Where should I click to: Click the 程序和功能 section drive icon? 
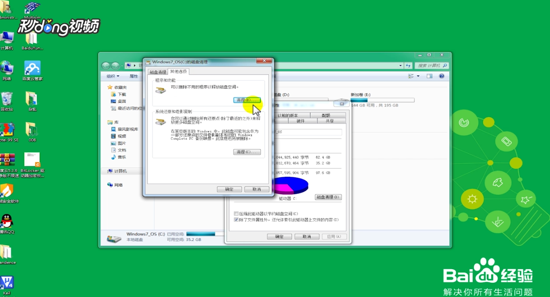161,90
